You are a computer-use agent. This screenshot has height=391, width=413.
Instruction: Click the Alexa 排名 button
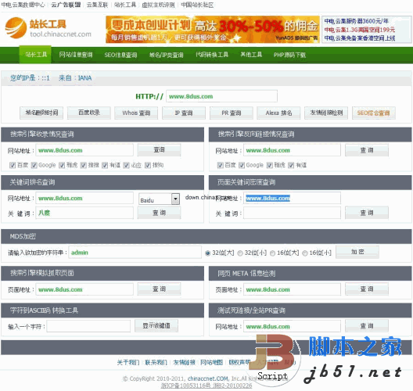tap(278, 113)
